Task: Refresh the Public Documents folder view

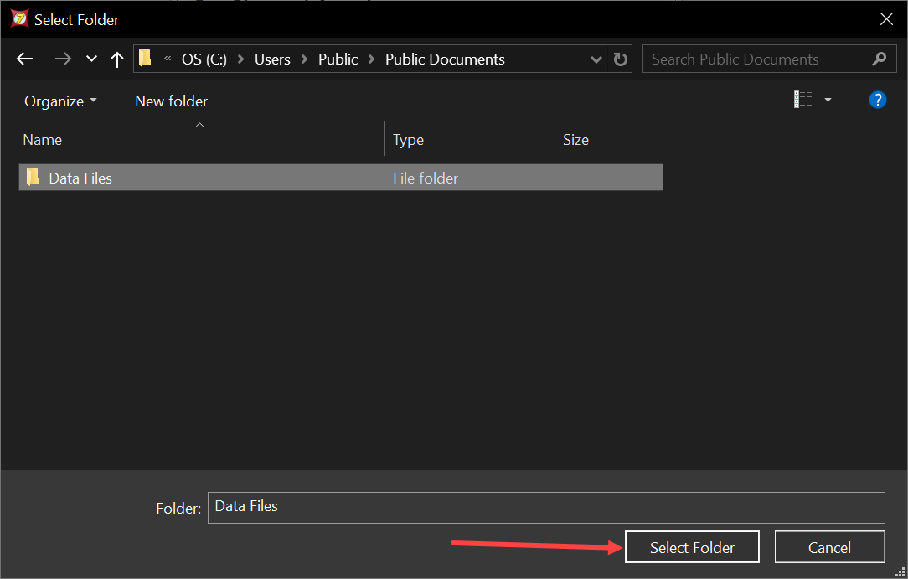Action: point(620,59)
